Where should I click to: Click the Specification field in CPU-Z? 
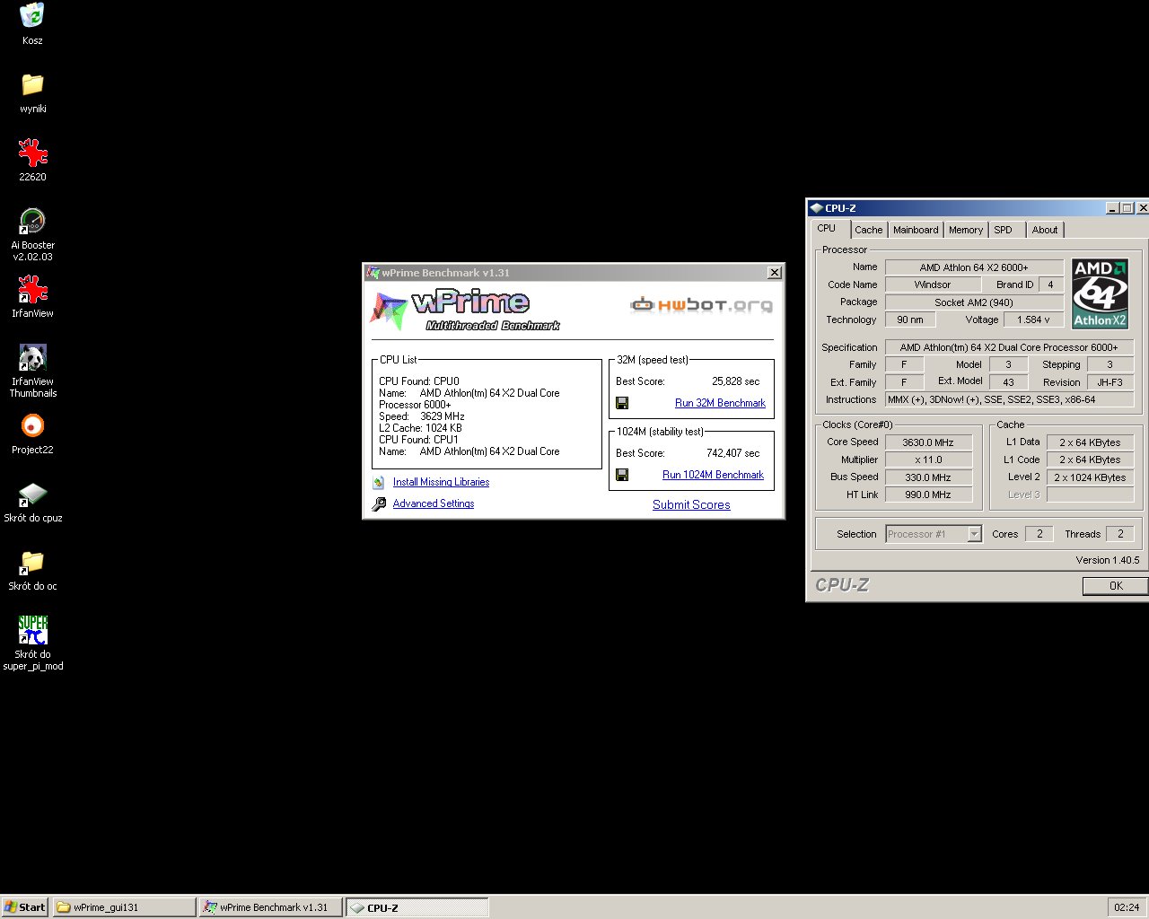point(1009,347)
